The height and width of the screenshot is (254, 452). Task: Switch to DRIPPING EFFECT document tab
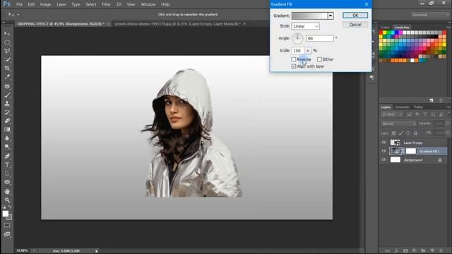tap(61, 24)
